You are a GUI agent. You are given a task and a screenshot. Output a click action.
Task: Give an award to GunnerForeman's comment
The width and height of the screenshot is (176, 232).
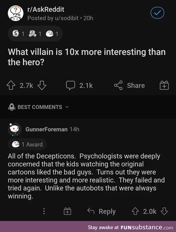click(67, 211)
